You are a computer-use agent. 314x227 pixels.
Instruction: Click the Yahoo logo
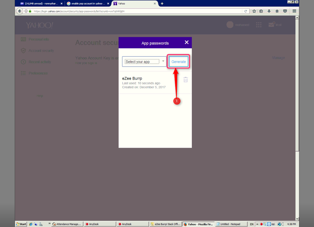click(x=39, y=25)
